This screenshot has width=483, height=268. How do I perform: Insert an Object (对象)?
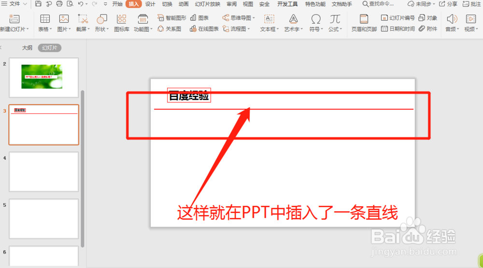click(x=428, y=18)
